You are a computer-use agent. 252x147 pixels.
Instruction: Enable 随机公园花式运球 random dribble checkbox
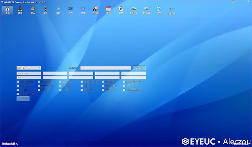click(x=18, y=94)
